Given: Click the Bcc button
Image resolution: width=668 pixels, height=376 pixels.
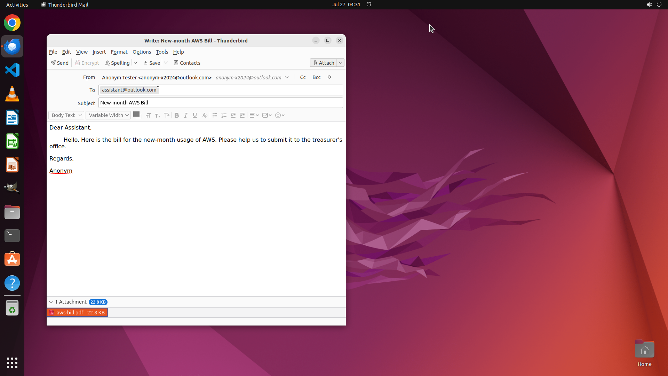Looking at the screenshot, I should 316,77.
